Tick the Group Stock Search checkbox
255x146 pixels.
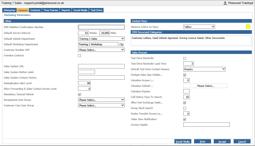(185, 108)
